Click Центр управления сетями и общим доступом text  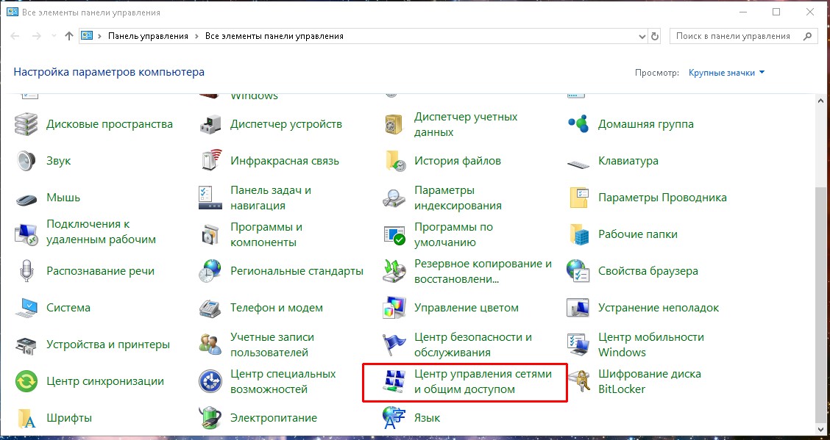(x=483, y=381)
